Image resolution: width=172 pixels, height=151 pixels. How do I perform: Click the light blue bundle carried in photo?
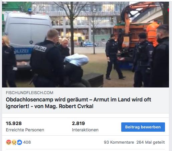coord(76,60)
